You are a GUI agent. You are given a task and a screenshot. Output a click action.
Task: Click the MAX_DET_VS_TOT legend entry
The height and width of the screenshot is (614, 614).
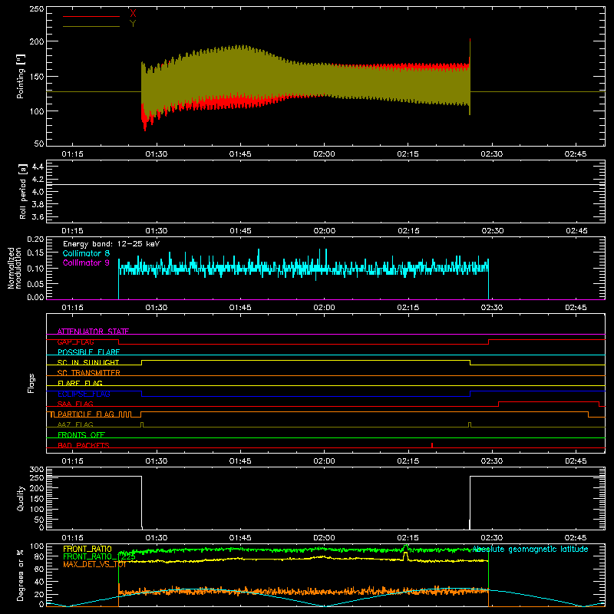point(94,564)
